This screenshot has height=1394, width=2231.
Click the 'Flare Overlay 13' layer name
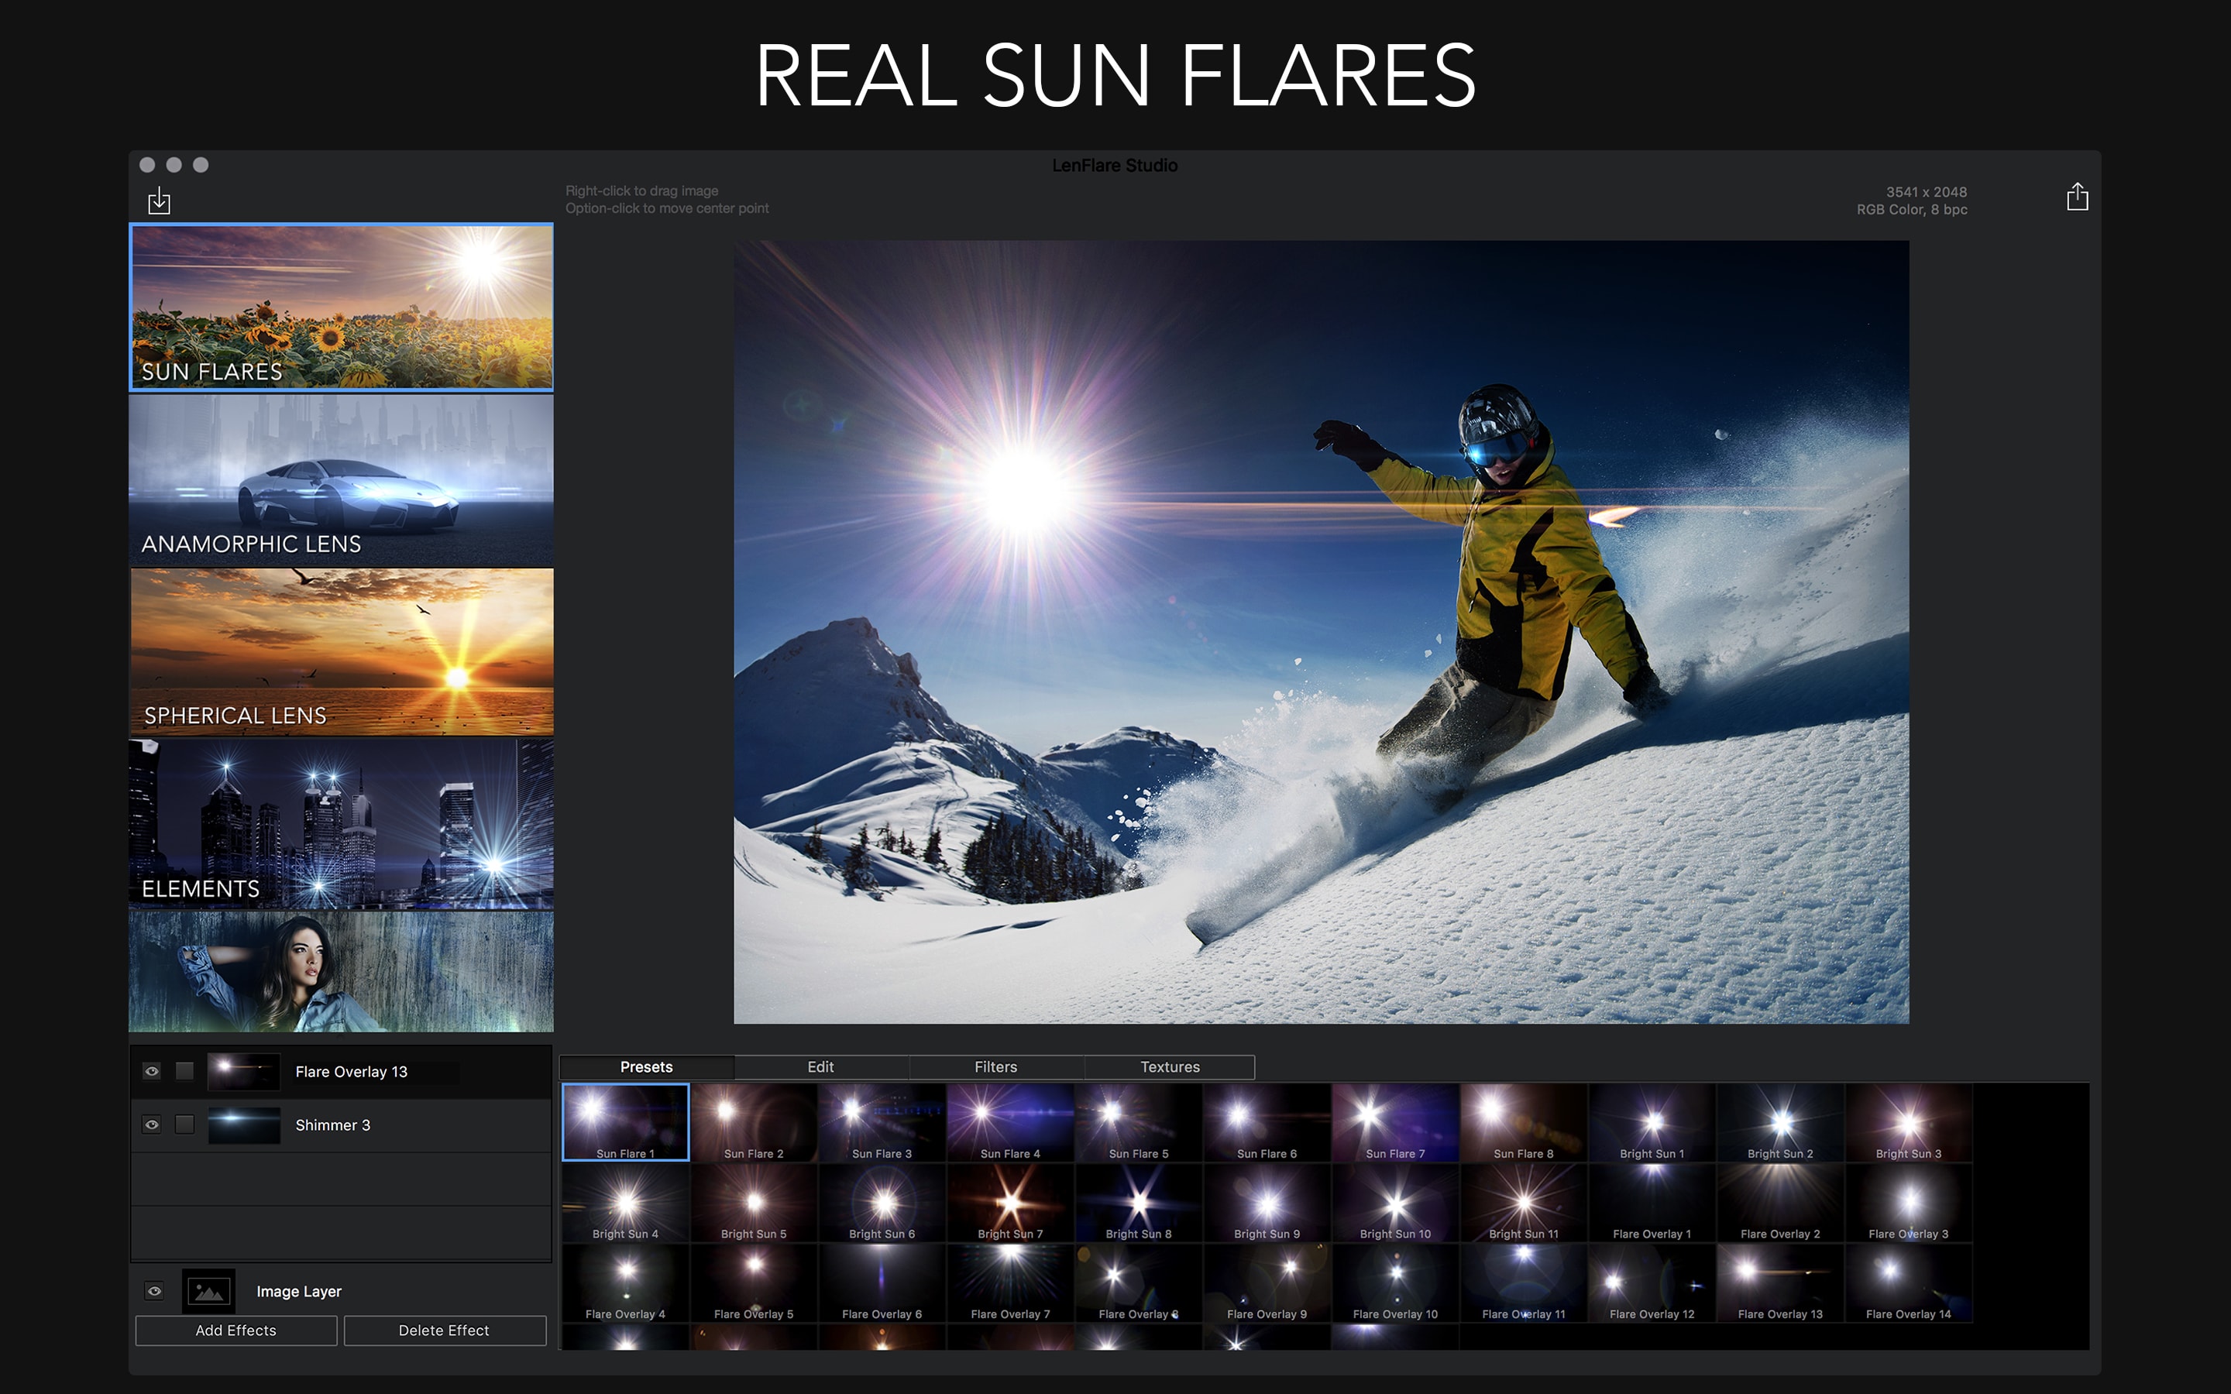point(351,1071)
